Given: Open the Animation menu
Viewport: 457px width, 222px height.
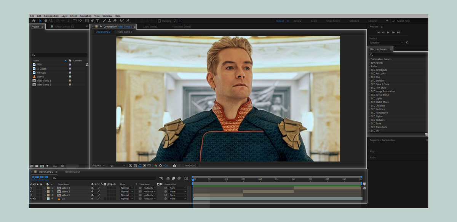Looking at the screenshot, I should (85, 16).
